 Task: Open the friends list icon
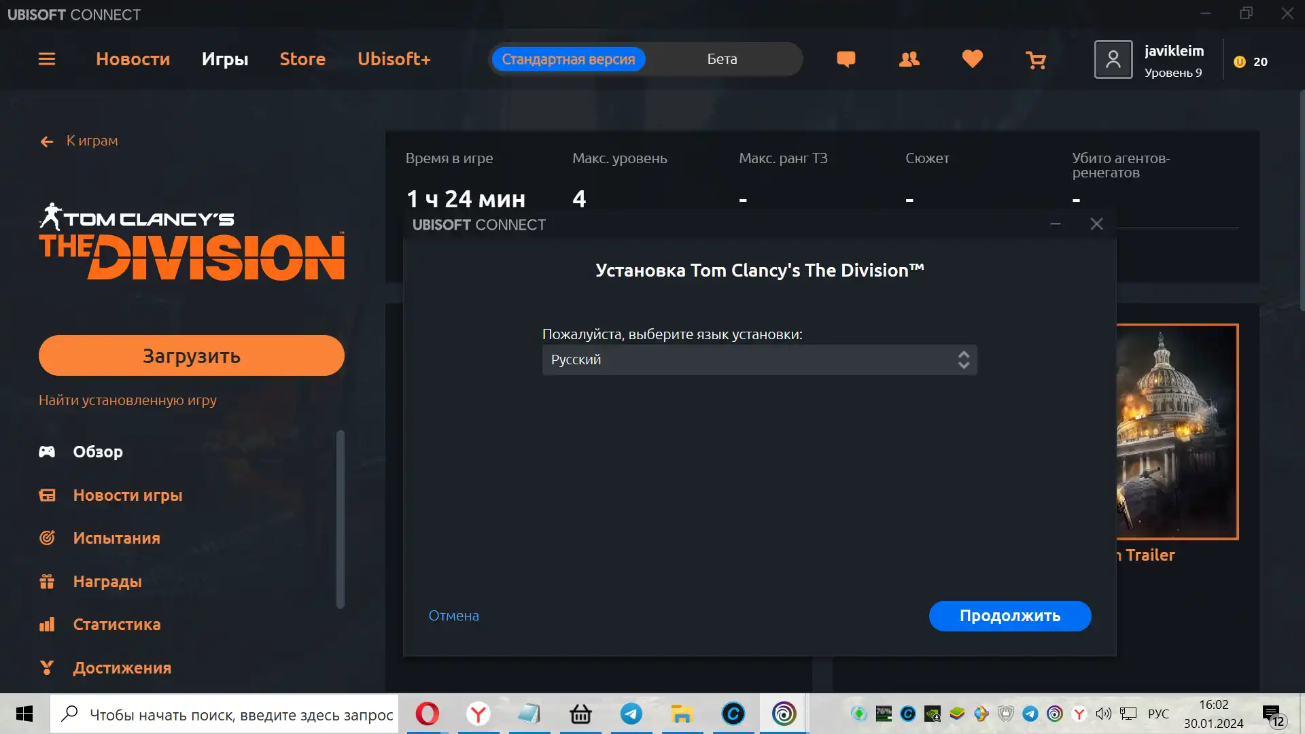pyautogui.click(x=909, y=60)
